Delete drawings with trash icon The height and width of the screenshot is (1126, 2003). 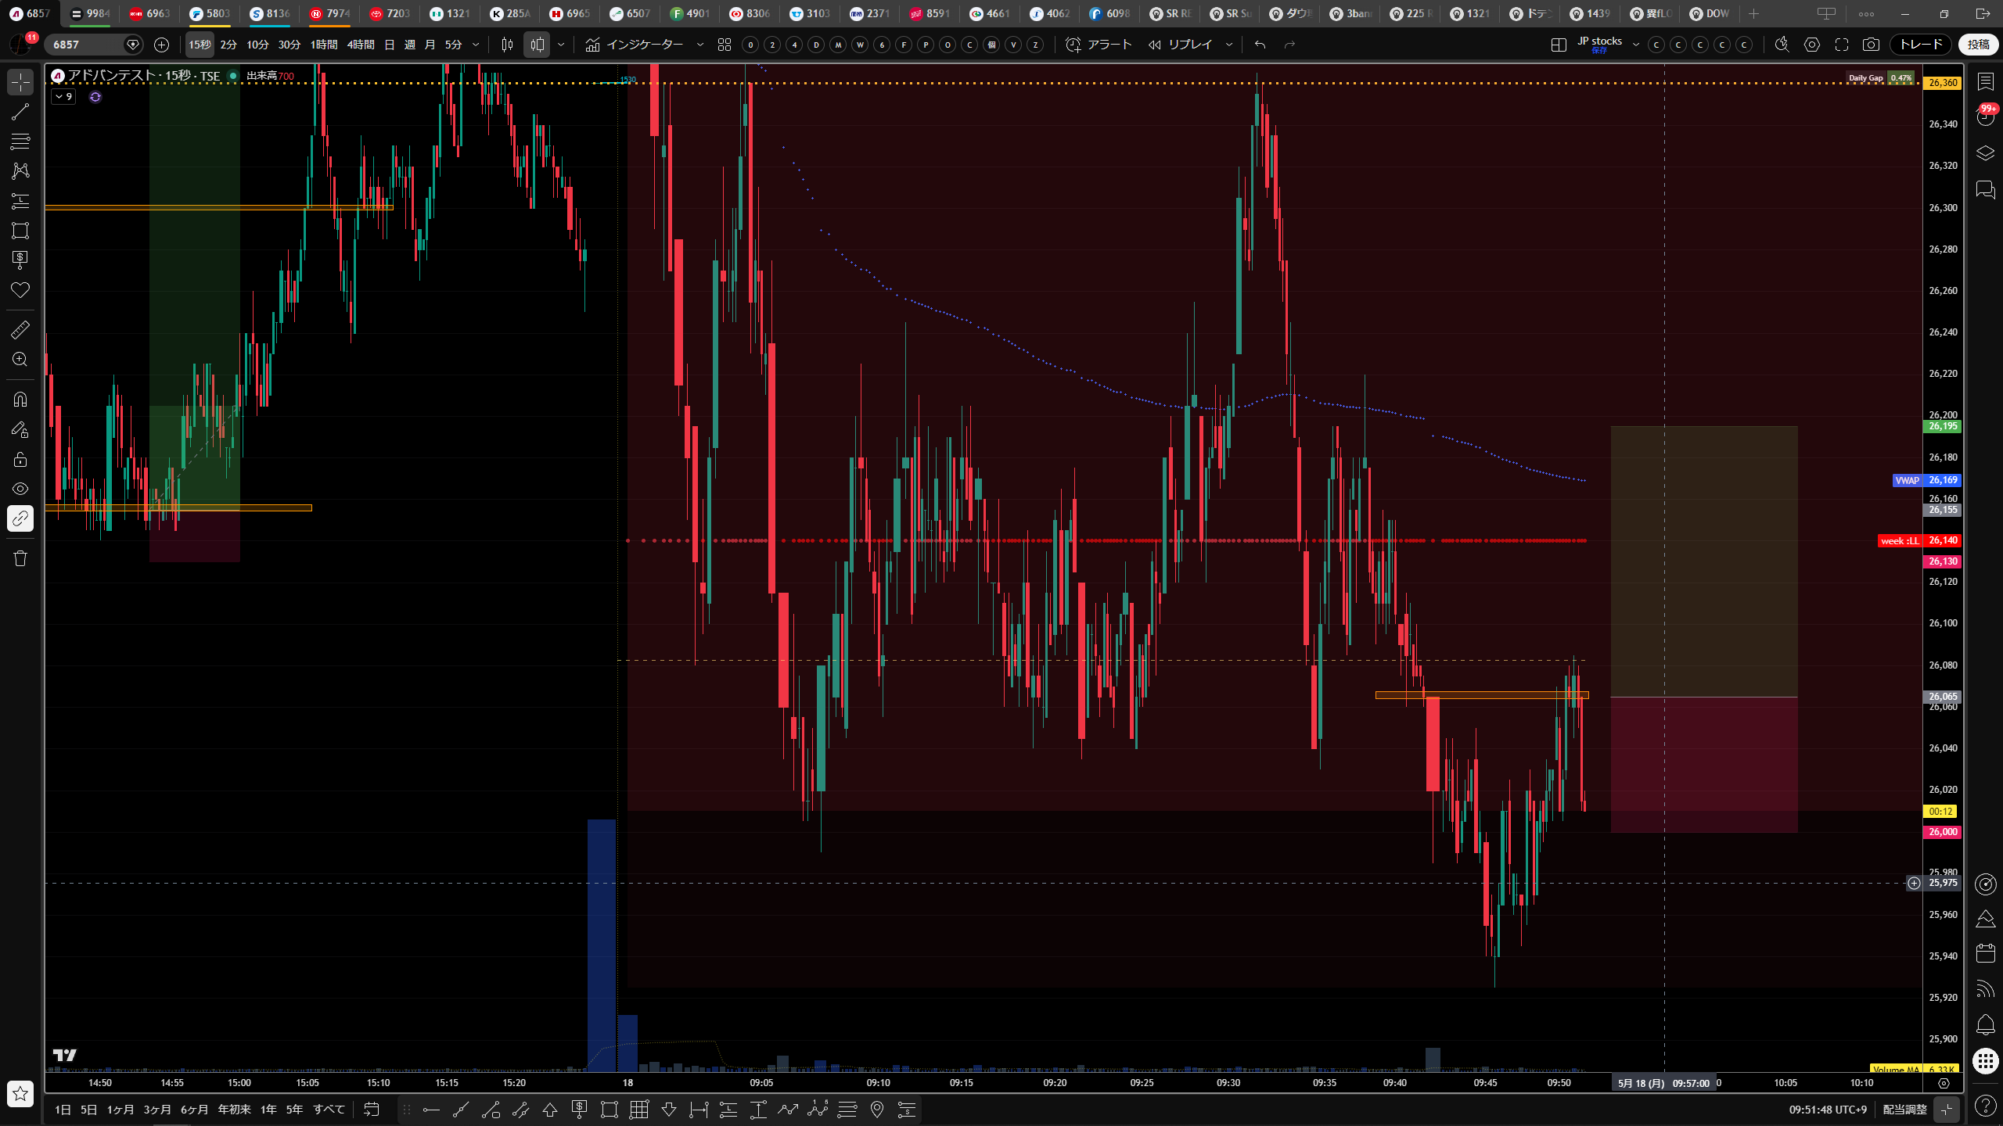tap(20, 558)
